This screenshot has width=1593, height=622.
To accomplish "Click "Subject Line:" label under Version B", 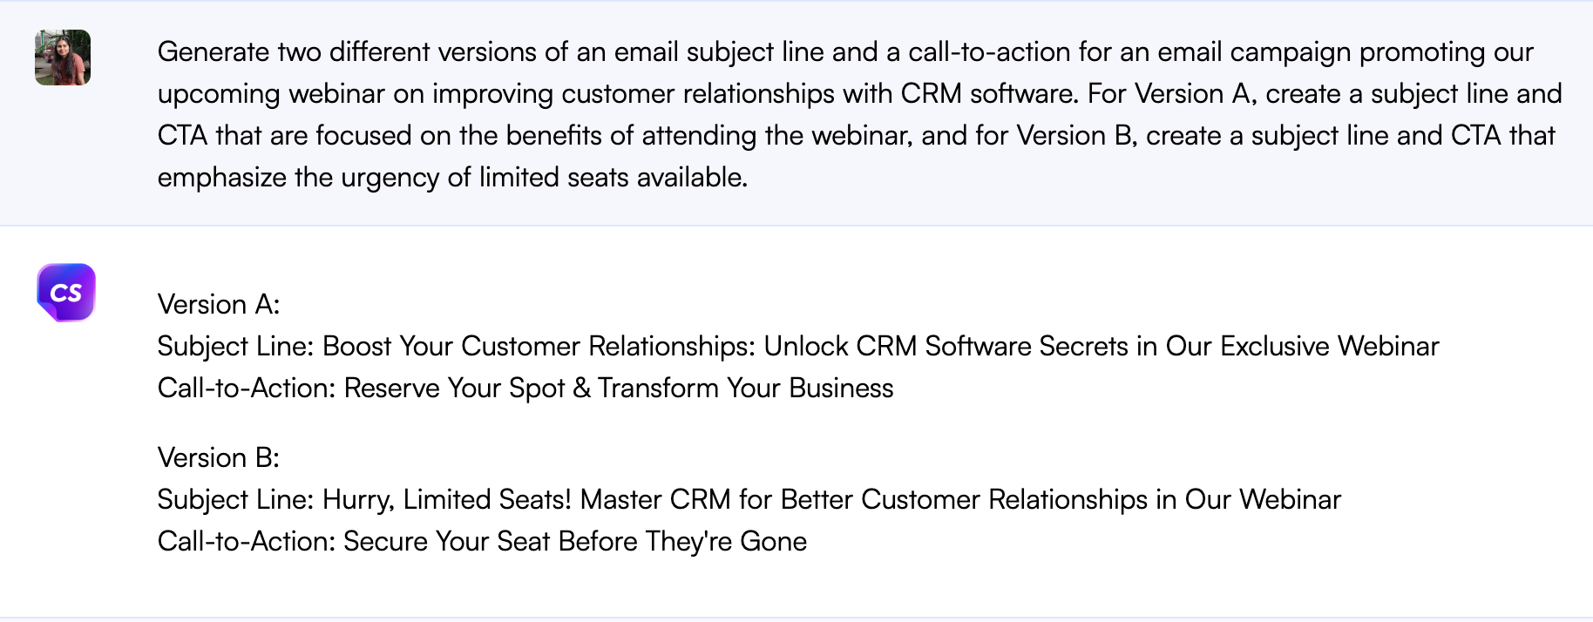I will coord(235,499).
